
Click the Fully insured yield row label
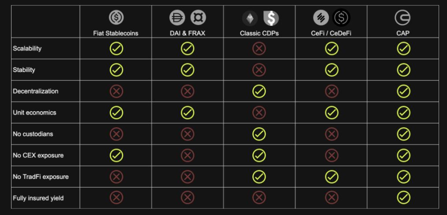coord(38,198)
